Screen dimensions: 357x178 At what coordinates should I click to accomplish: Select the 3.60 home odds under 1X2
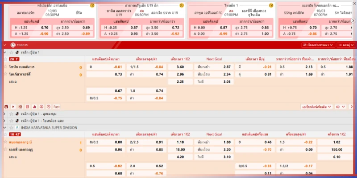[180, 67]
